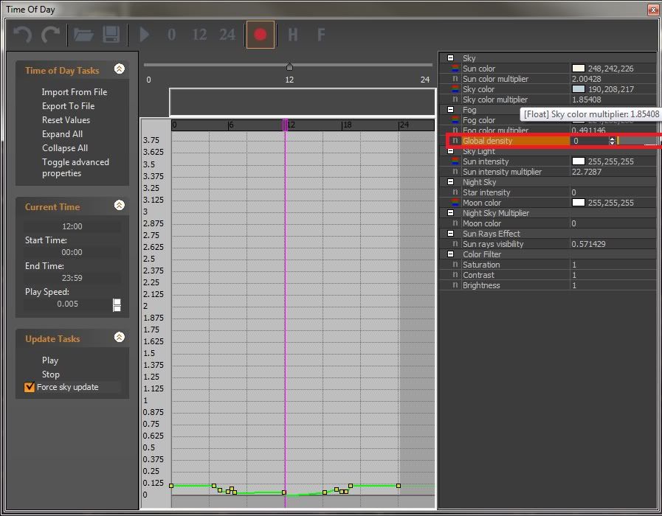This screenshot has width=662, height=516.
Task: Choose Export To File
Action: click(69, 106)
